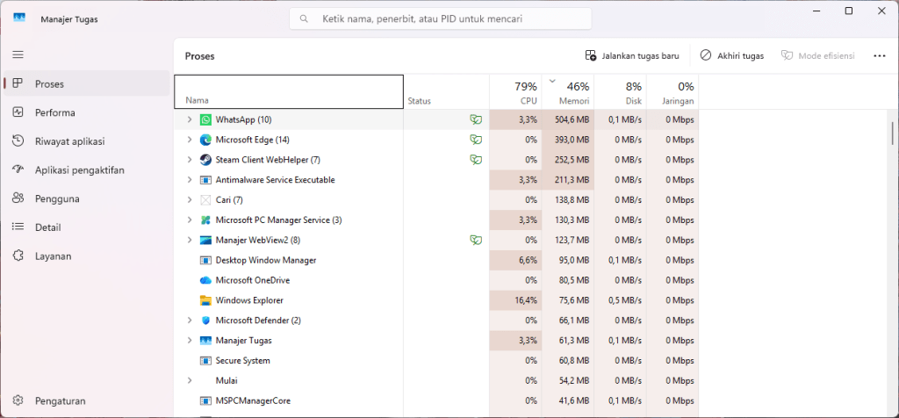This screenshot has width=899, height=418.
Task: Open the hamburger navigation menu
Action: 18,54
